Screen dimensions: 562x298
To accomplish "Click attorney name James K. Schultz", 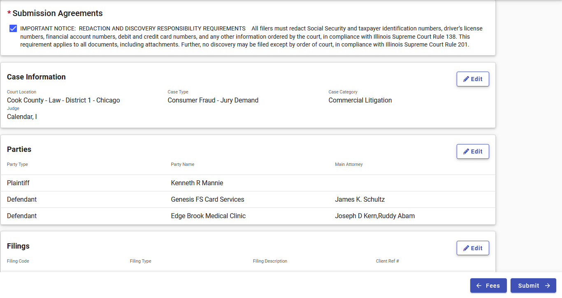I will (x=360, y=199).
